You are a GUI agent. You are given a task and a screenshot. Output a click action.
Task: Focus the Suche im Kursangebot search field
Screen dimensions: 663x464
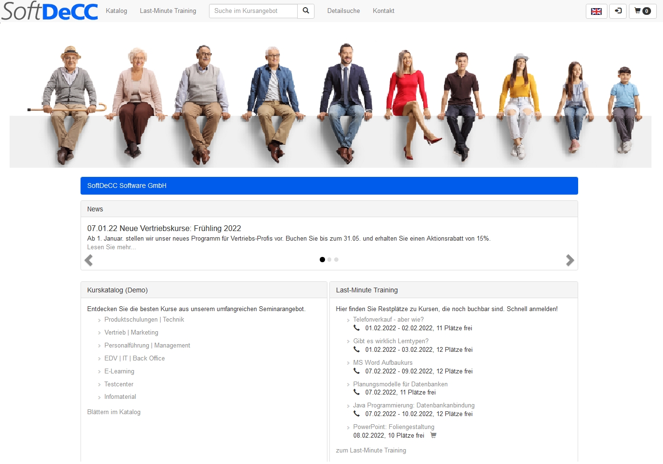pos(253,11)
